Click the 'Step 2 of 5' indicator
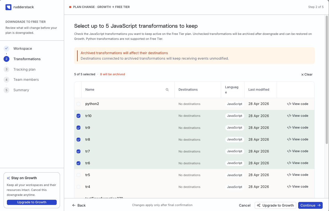The width and height of the screenshot is (329, 211). (x=316, y=7)
